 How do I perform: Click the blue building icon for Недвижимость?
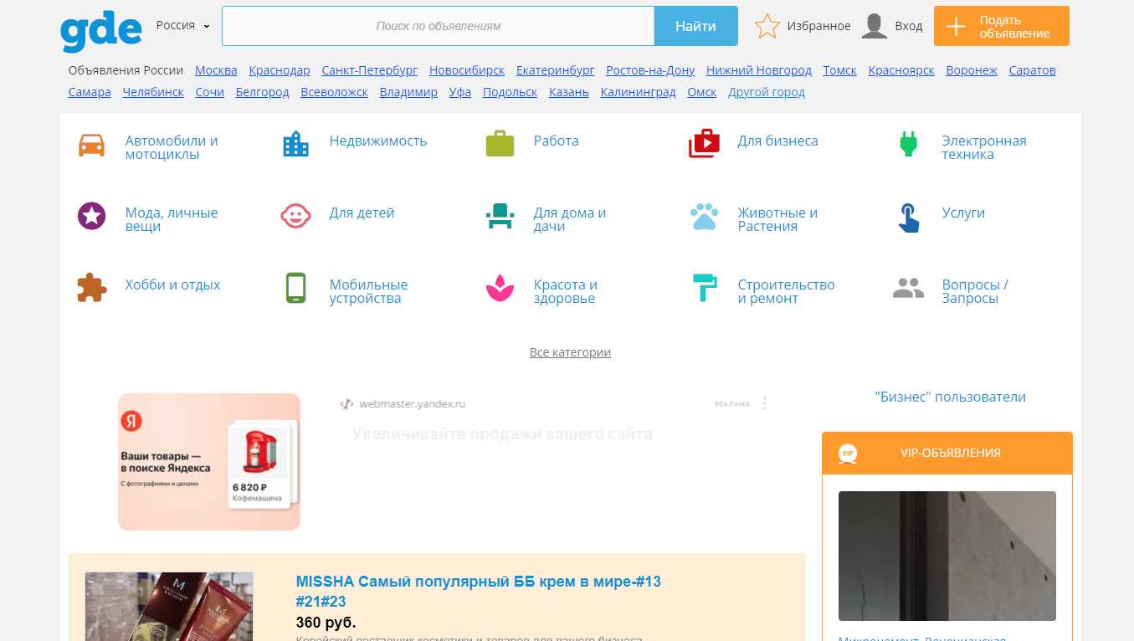click(295, 145)
